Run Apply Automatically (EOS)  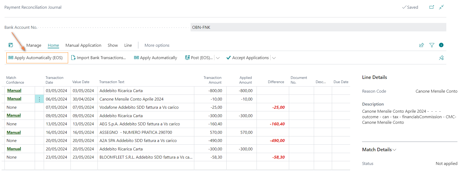37,58
